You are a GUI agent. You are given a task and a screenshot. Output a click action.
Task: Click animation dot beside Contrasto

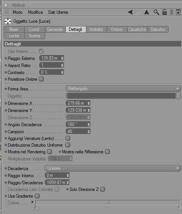click(x=6, y=72)
